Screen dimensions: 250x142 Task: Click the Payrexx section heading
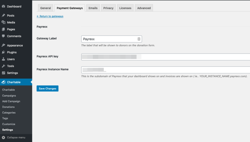point(42,27)
